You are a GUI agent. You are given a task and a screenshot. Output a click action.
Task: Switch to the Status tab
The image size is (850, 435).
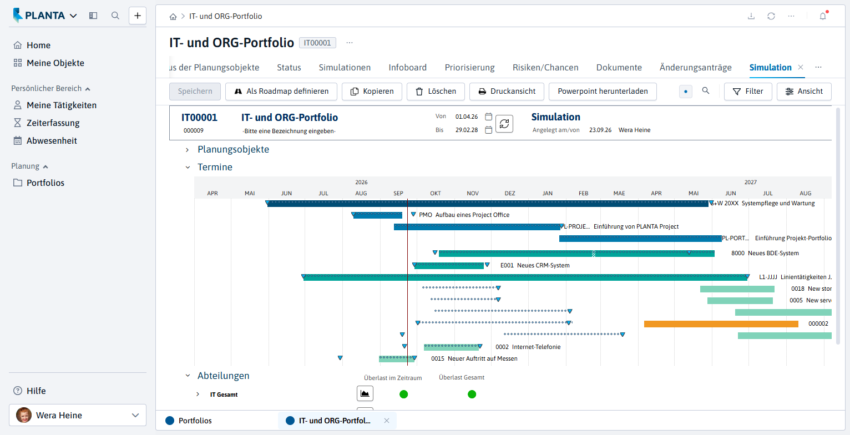pos(289,68)
